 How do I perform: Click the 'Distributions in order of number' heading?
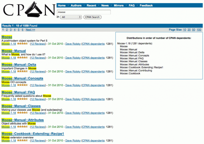click(x=159, y=38)
